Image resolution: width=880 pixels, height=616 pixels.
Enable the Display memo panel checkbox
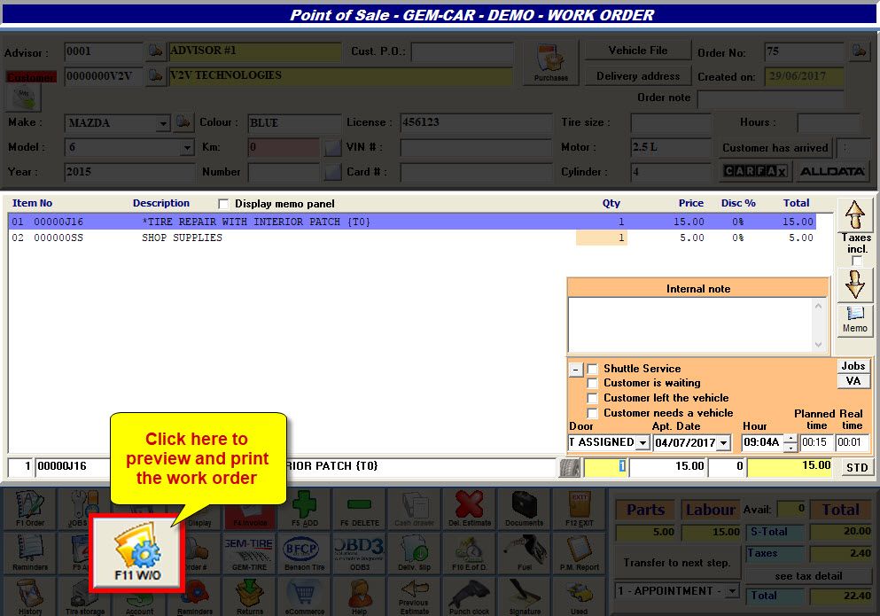(223, 203)
